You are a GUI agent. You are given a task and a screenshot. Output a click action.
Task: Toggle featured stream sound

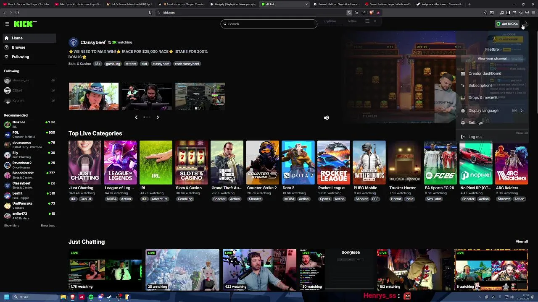tap(327, 118)
